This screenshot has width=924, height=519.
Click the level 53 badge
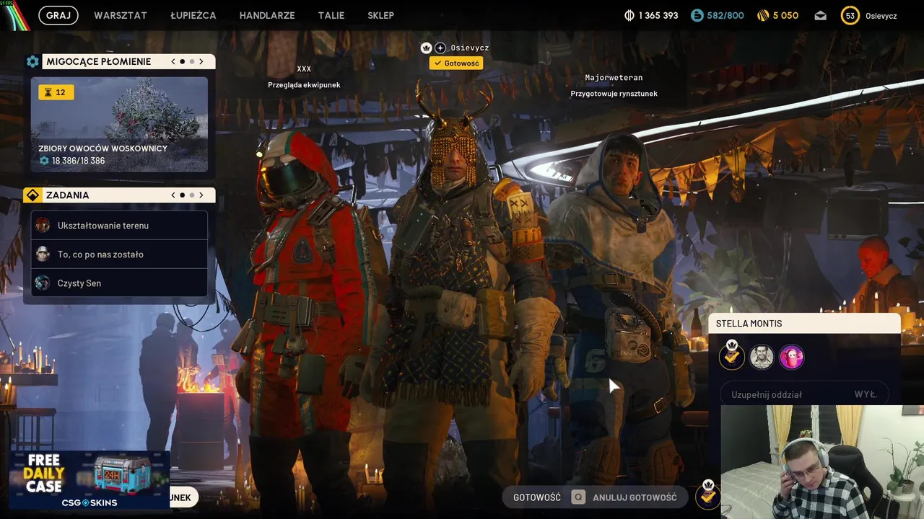pos(850,15)
